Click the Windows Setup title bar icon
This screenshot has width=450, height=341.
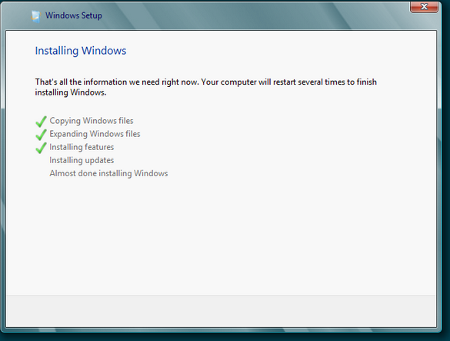(x=36, y=16)
